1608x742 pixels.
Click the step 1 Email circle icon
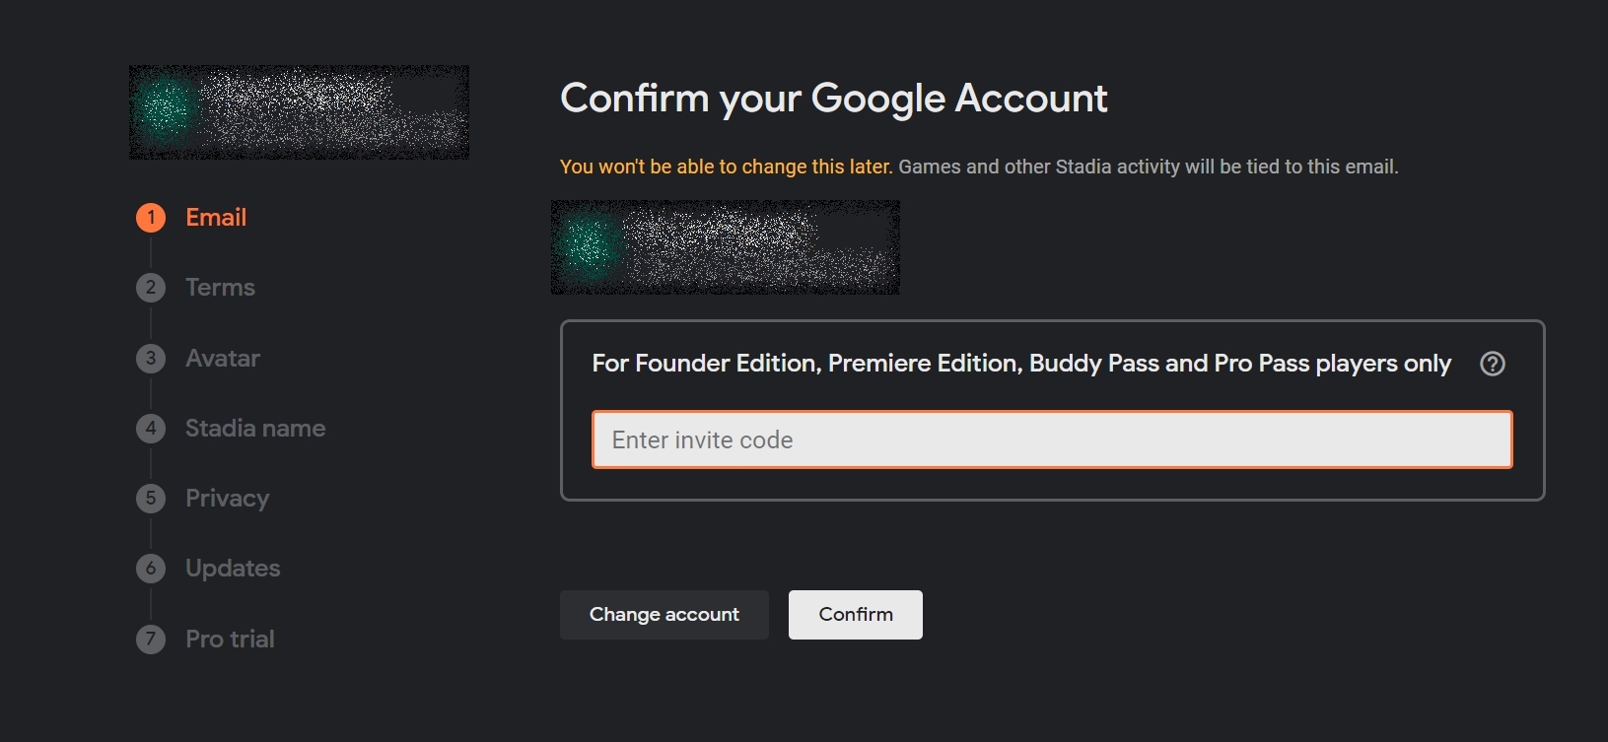tap(151, 218)
